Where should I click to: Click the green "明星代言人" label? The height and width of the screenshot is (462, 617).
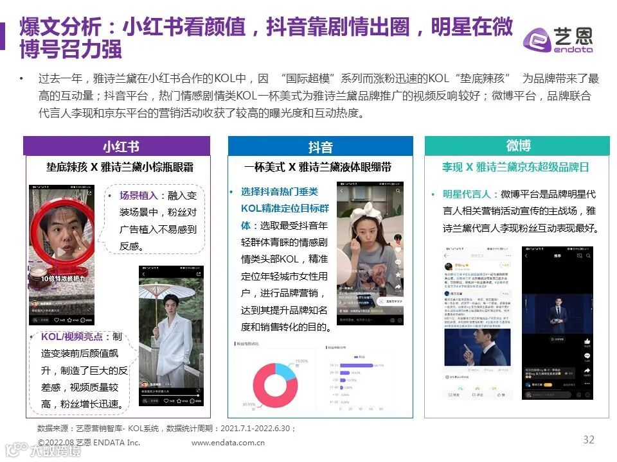[x=467, y=194]
